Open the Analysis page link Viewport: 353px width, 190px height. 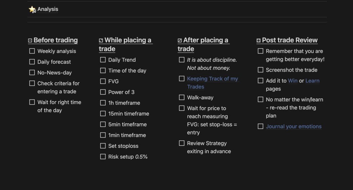[x=48, y=9]
